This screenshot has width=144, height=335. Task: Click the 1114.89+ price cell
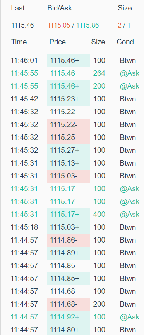click(x=69, y=253)
